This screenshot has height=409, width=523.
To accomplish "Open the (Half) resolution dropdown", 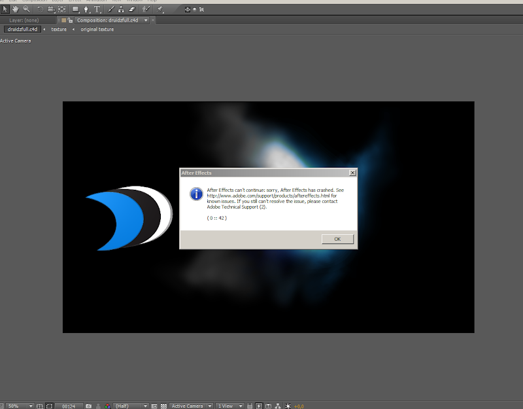I will 131,406.
